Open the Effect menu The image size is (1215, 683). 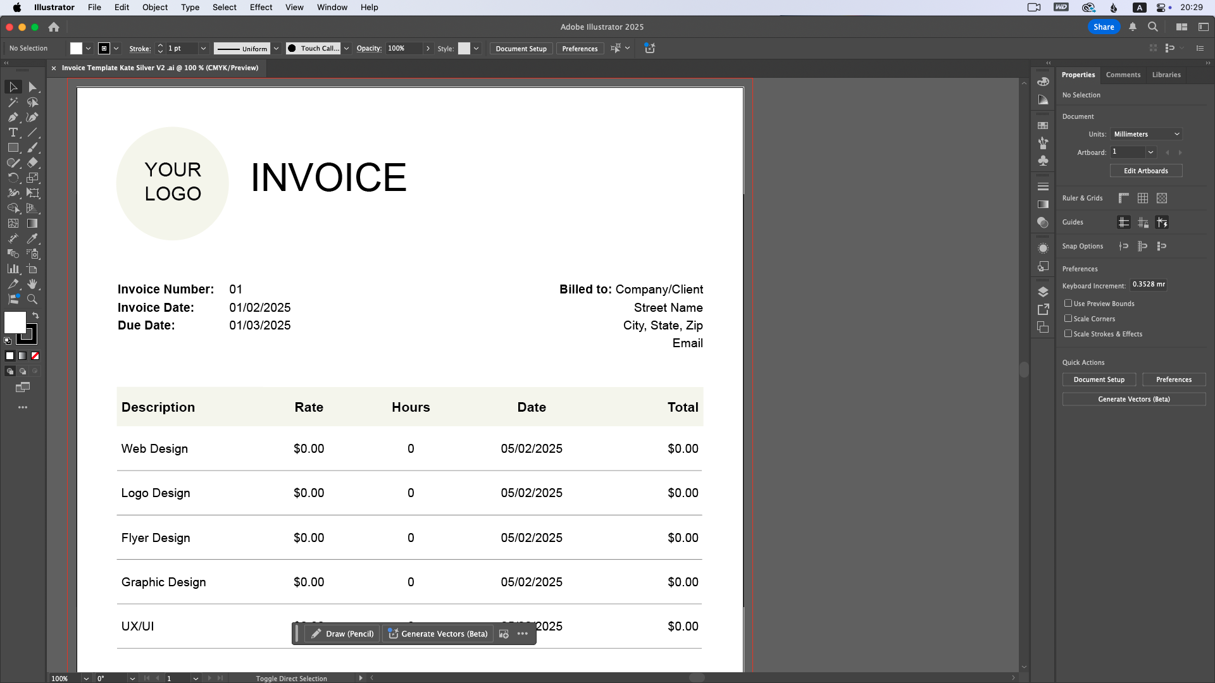click(x=261, y=8)
